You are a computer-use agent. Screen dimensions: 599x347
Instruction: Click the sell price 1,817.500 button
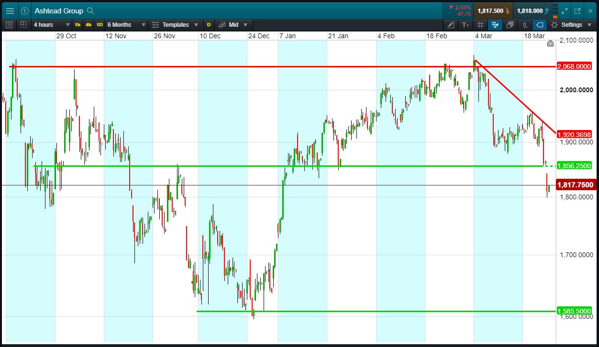[494, 11]
